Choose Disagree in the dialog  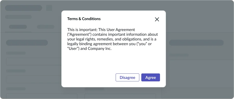coord(127,77)
